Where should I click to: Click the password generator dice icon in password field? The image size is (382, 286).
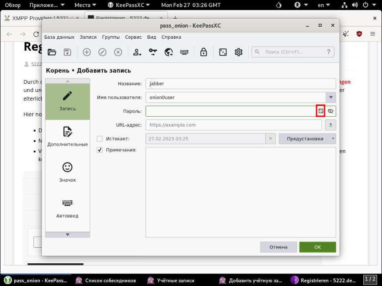point(320,111)
